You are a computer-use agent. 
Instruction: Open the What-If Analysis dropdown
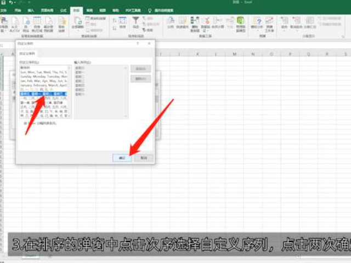click(256, 27)
